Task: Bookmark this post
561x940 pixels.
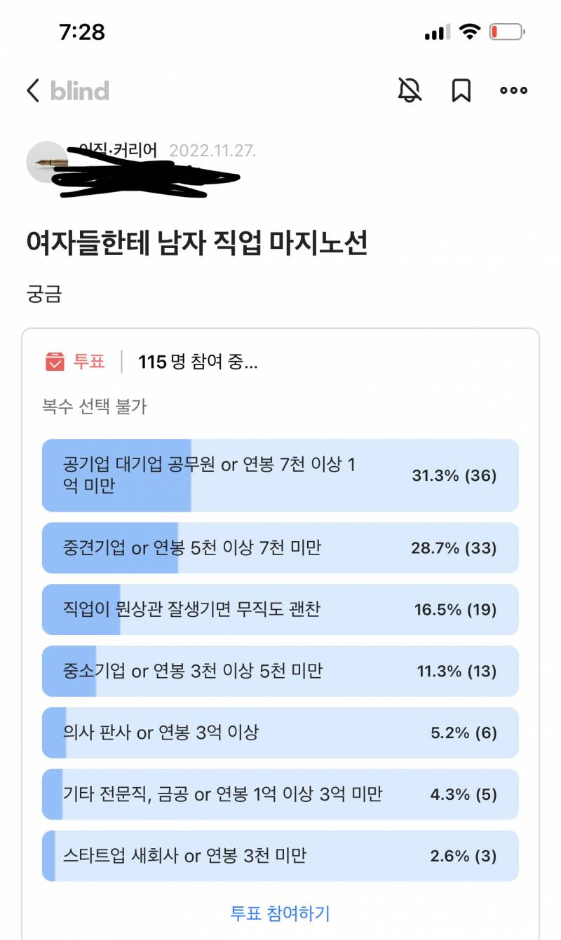Action: pyautogui.click(x=461, y=90)
